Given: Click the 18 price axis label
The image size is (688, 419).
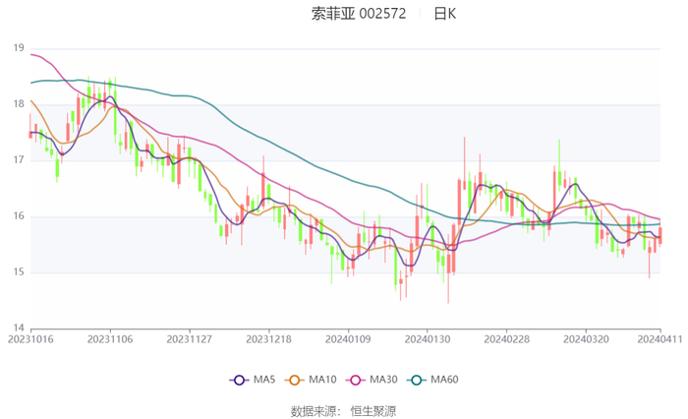Looking at the screenshot, I should (19, 104).
